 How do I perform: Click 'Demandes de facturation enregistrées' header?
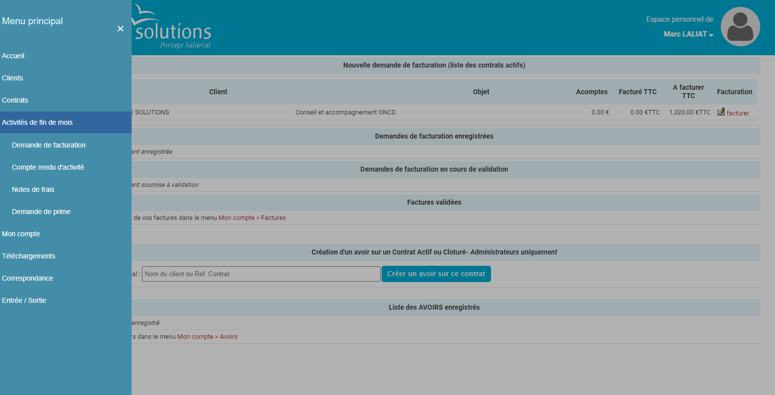point(434,136)
